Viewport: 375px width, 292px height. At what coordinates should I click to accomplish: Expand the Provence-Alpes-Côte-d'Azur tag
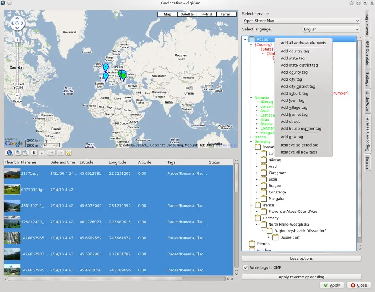coord(257,211)
